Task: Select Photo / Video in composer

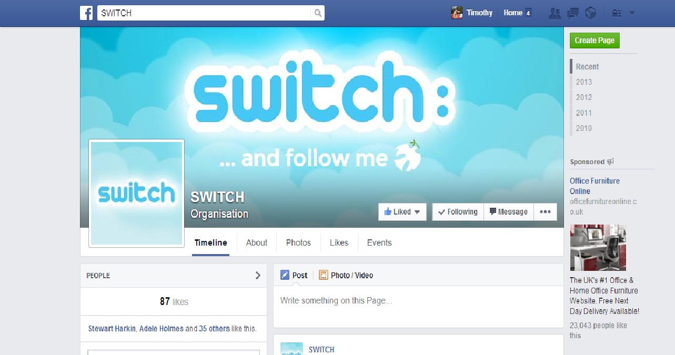Action: 346,275
